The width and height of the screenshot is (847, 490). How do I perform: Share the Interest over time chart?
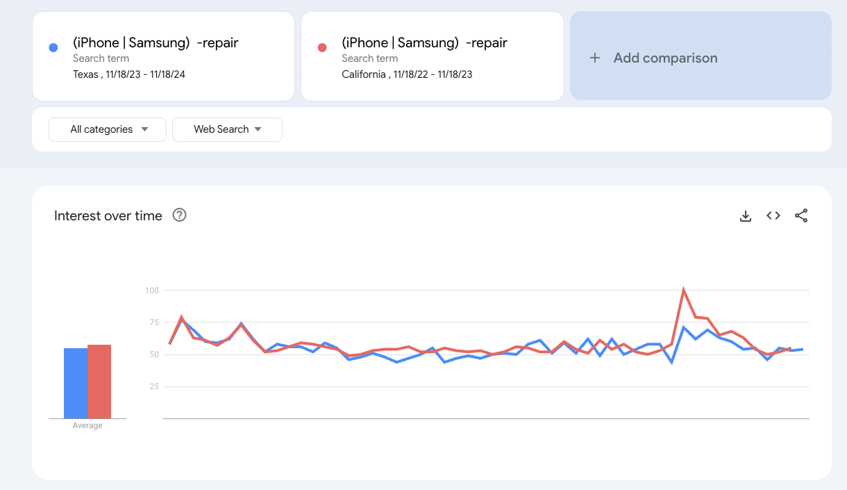pos(801,215)
